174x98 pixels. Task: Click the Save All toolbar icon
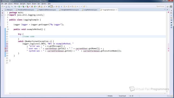(x=9, y=7)
